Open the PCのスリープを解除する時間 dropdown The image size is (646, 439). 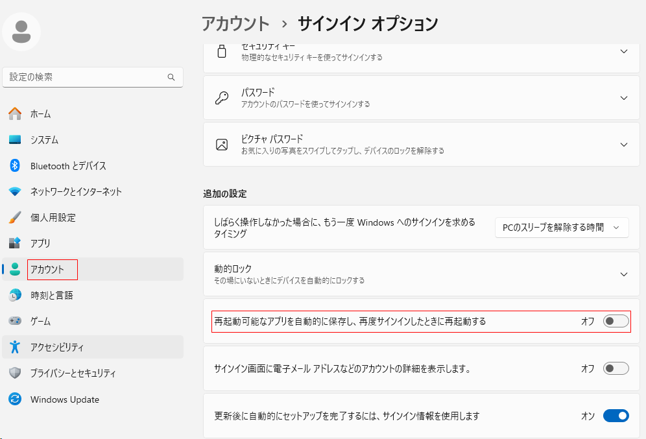(x=562, y=227)
